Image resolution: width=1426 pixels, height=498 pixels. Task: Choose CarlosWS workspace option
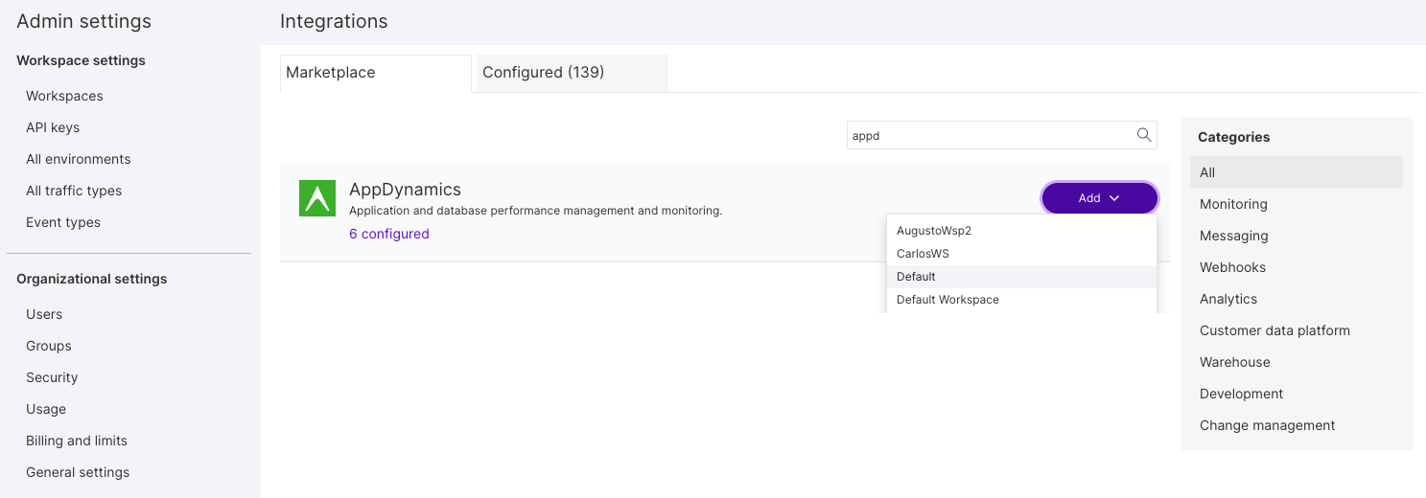coord(923,254)
